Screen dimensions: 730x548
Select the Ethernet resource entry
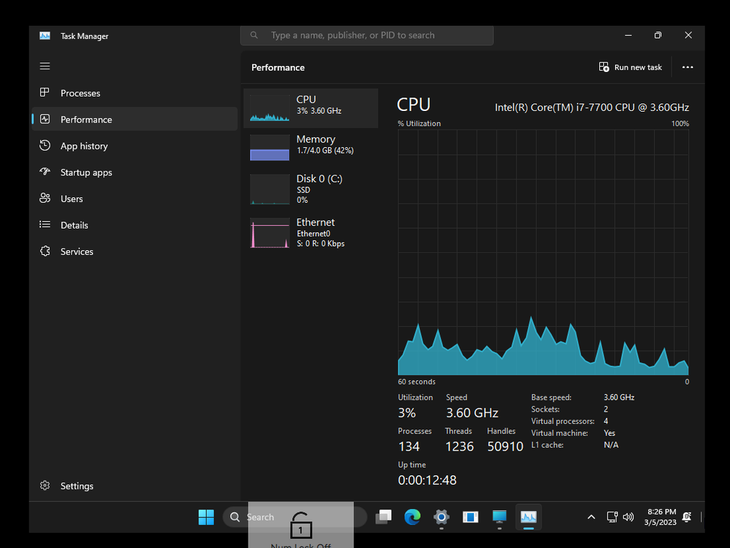tap(310, 232)
